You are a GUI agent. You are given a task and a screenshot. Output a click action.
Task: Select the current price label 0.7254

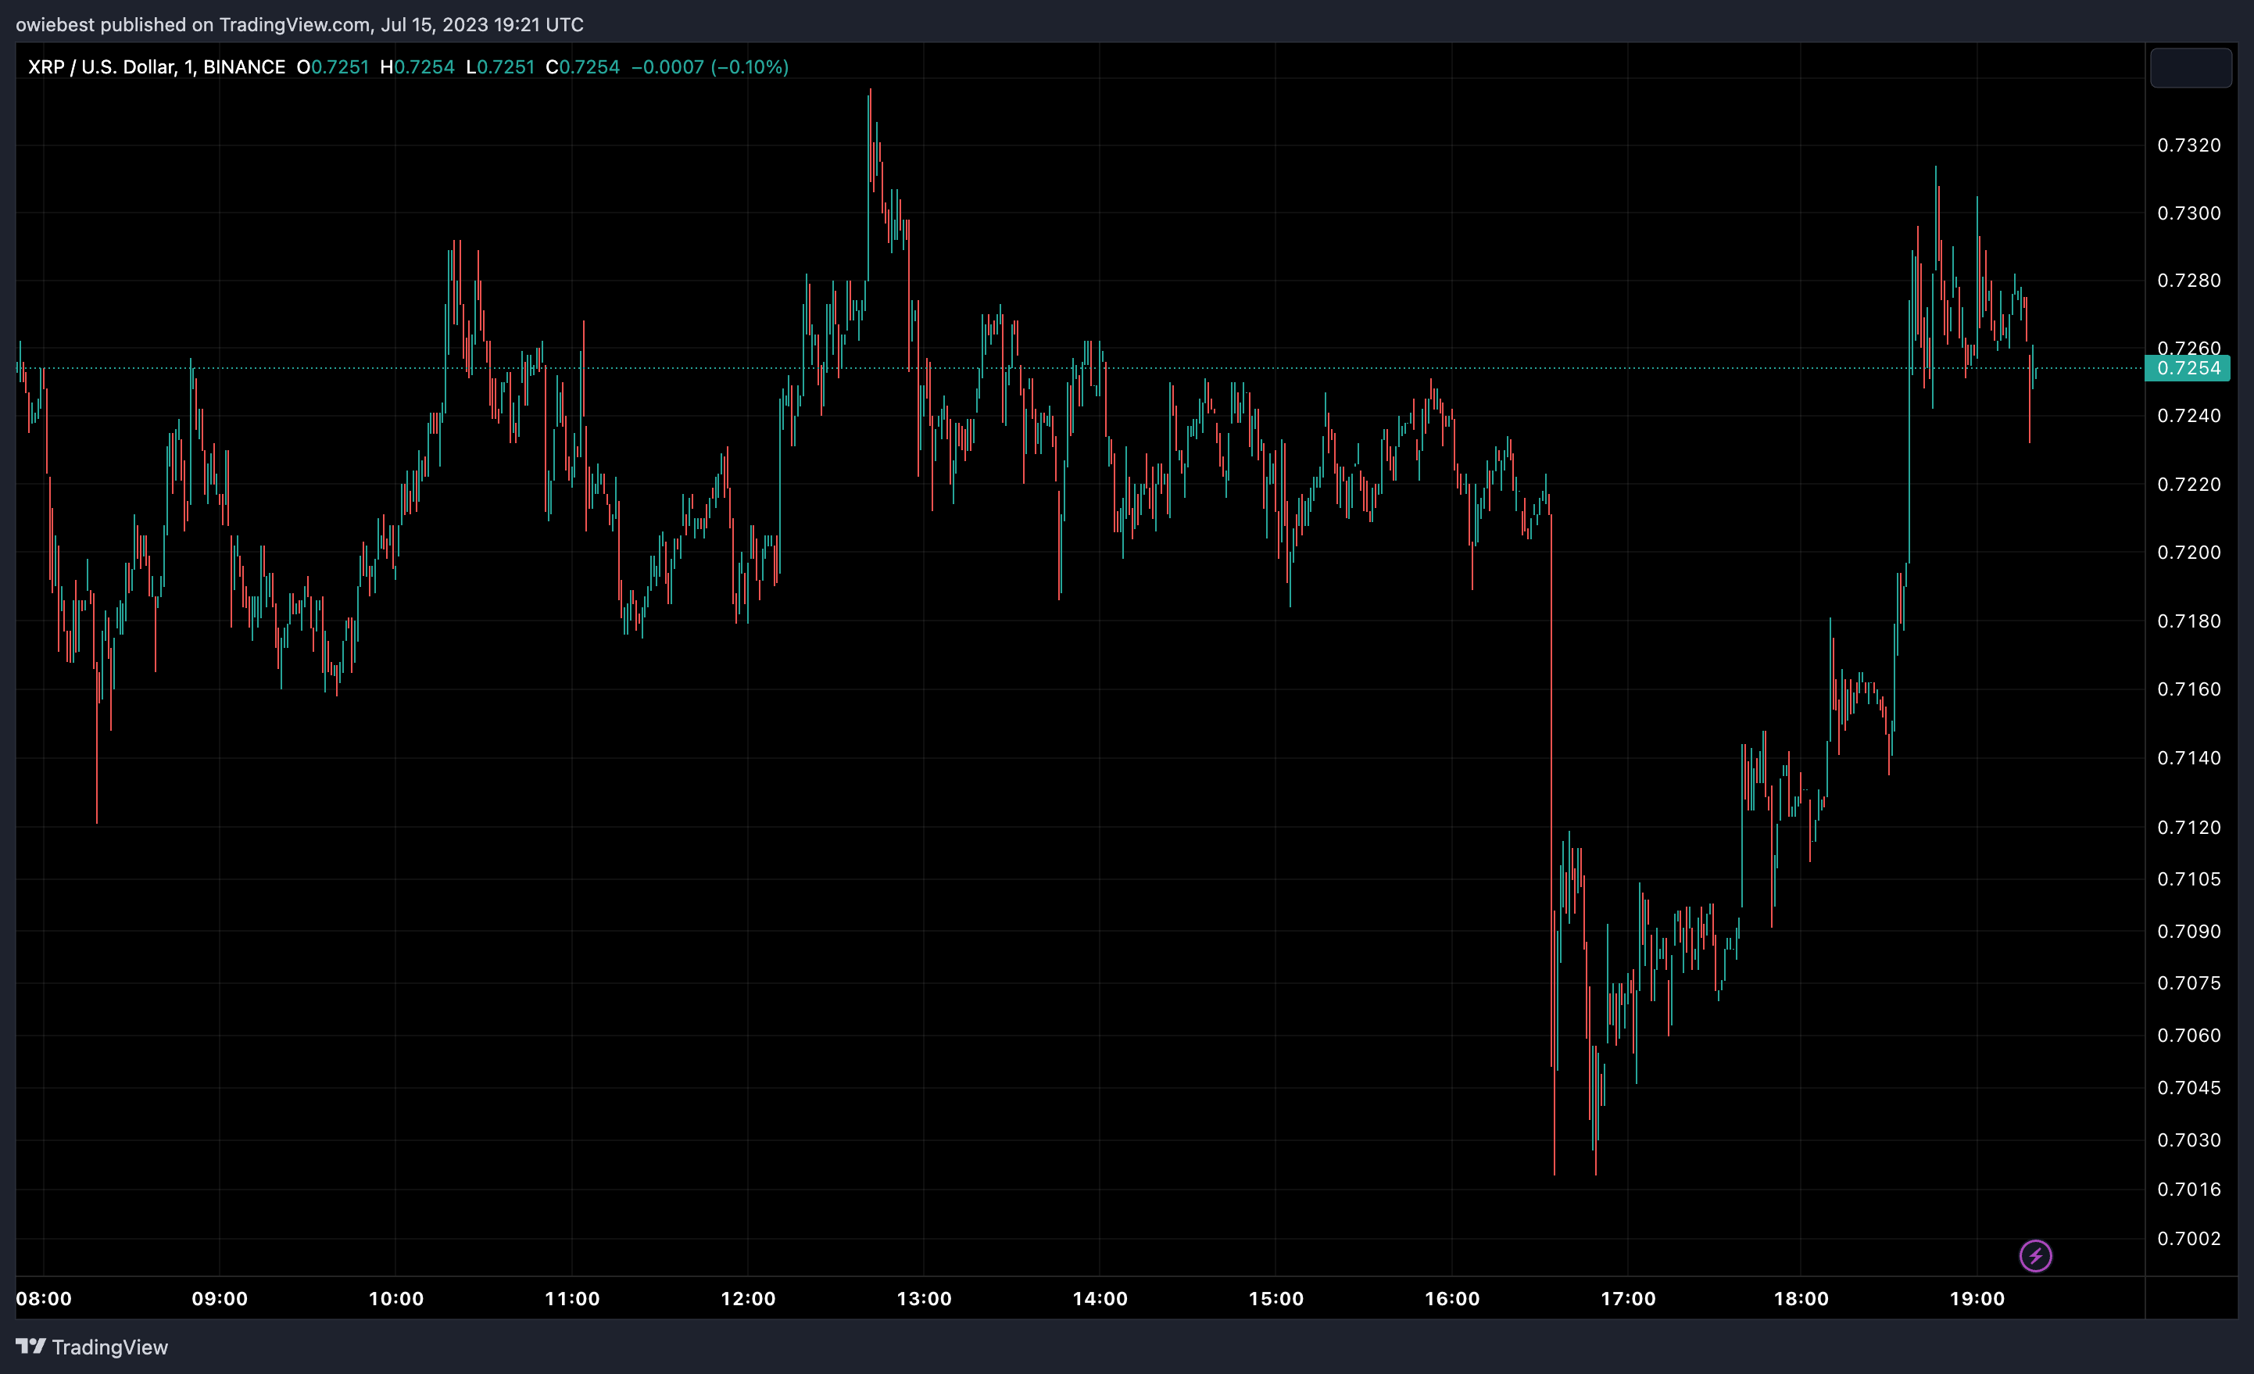click(2188, 368)
